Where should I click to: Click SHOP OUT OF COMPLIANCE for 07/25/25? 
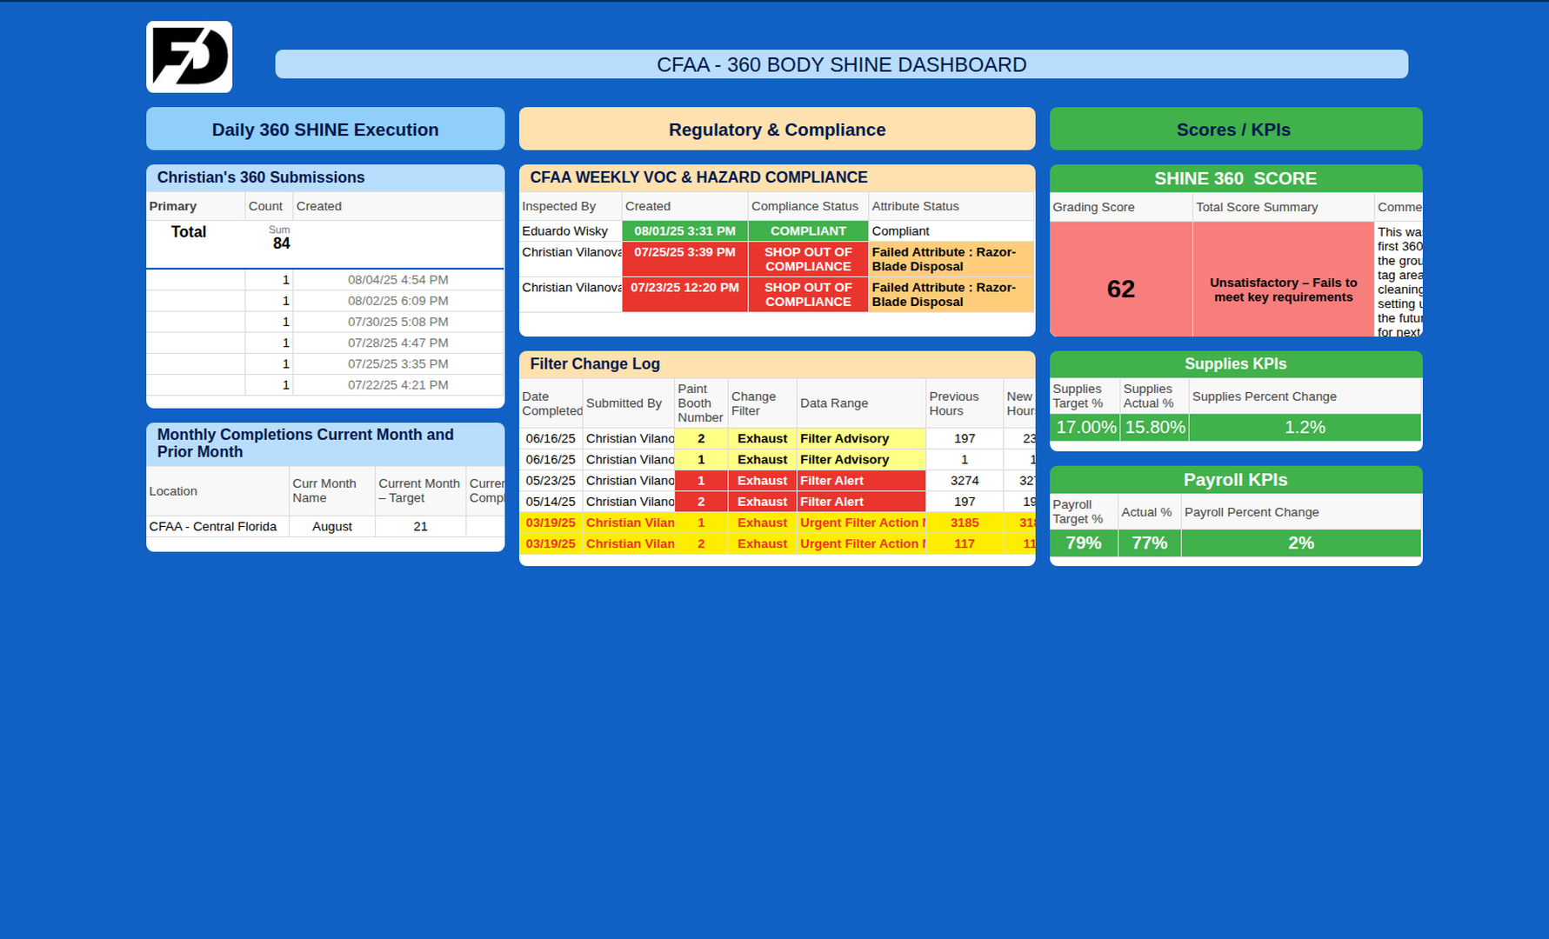click(808, 259)
